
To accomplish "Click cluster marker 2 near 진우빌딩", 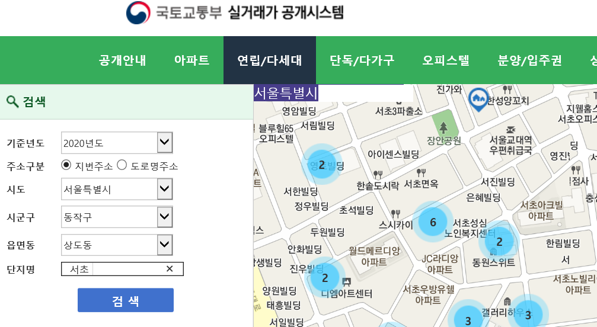I will click(x=325, y=278).
